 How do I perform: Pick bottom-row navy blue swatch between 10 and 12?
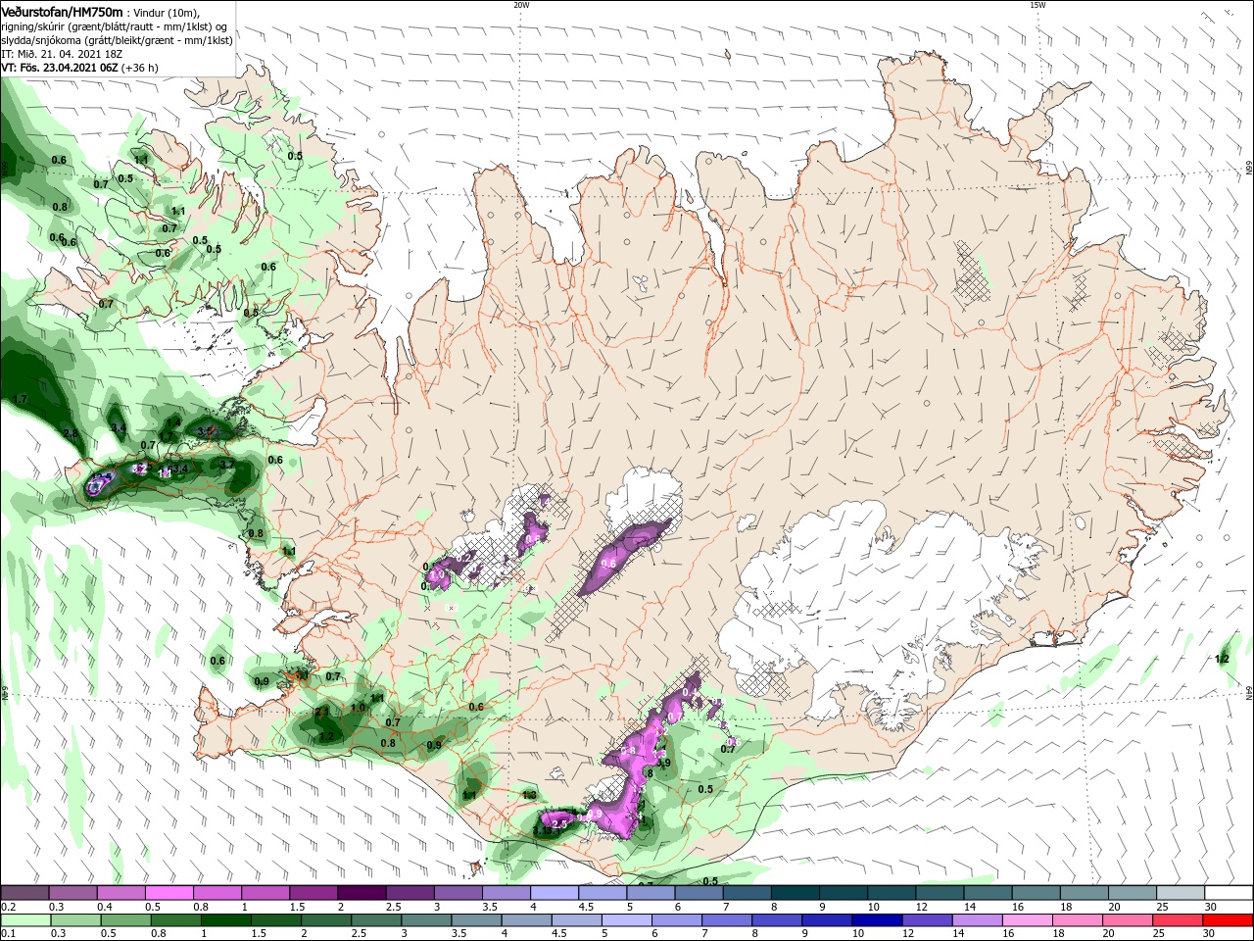click(878, 920)
